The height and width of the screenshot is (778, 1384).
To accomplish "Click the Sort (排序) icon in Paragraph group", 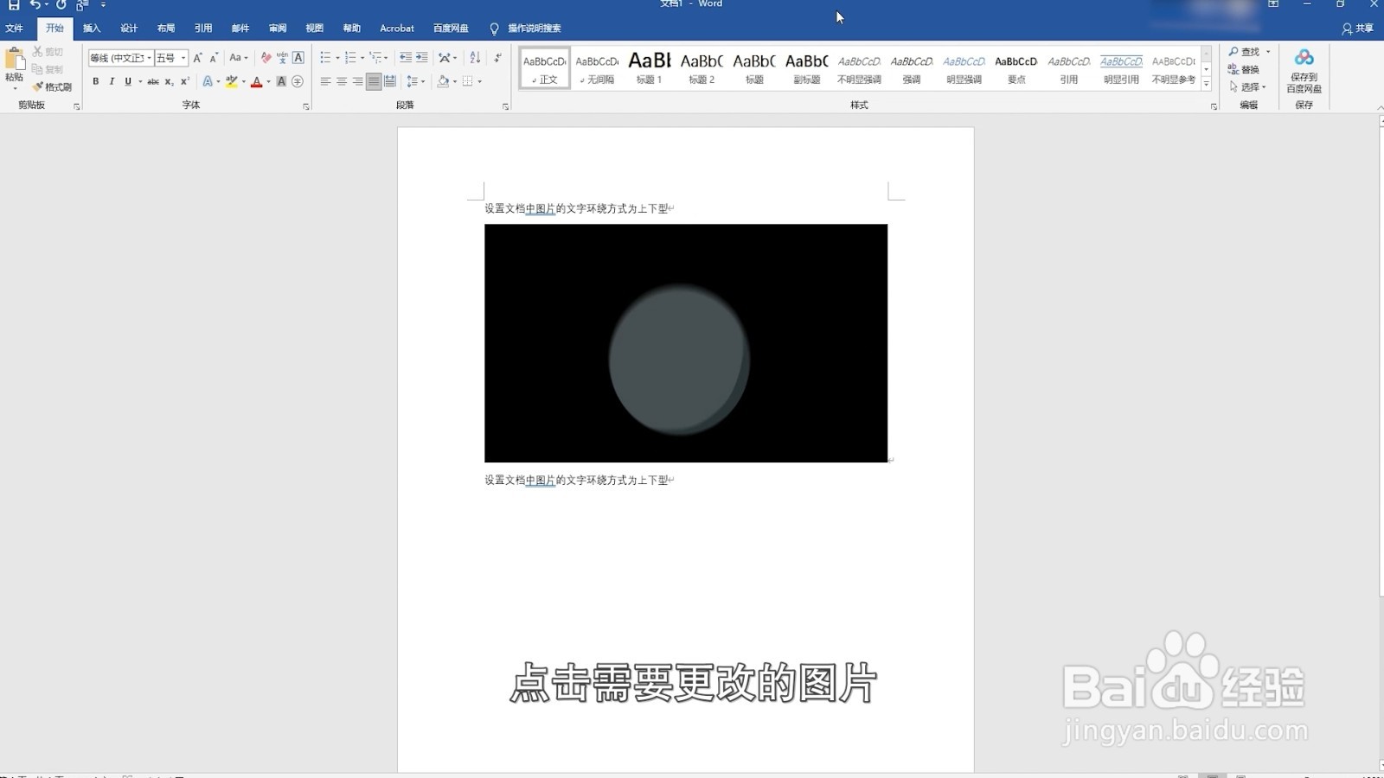I will pos(476,58).
